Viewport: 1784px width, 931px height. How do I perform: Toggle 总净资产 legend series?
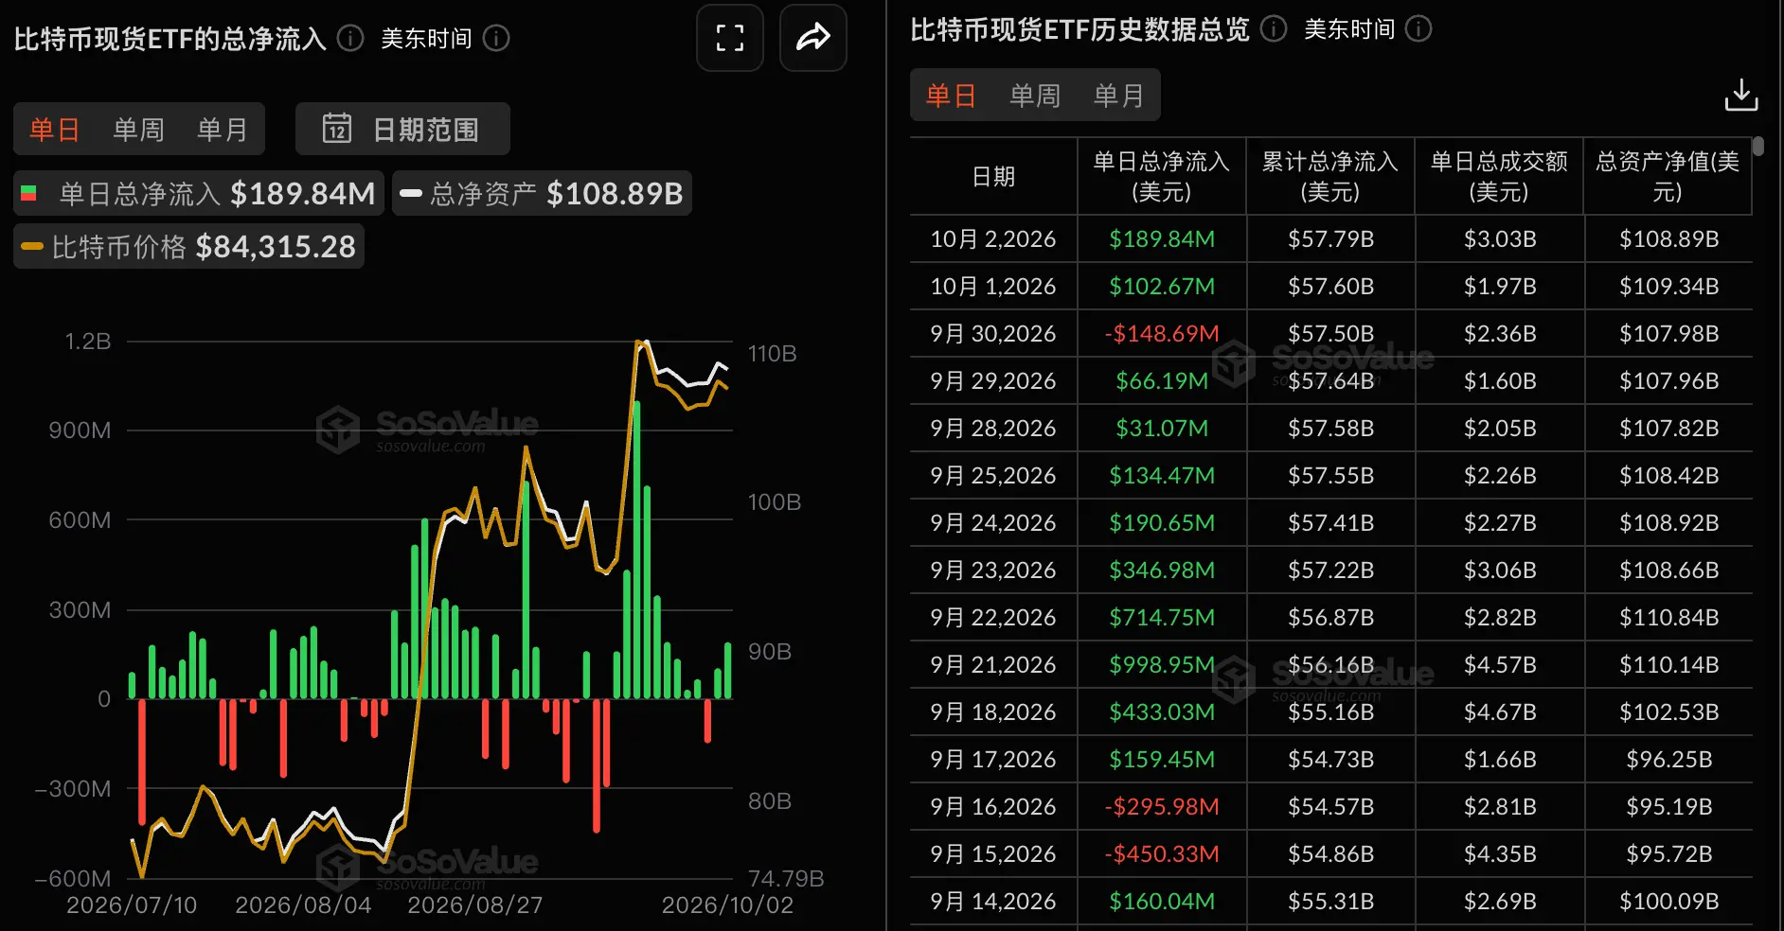click(542, 193)
